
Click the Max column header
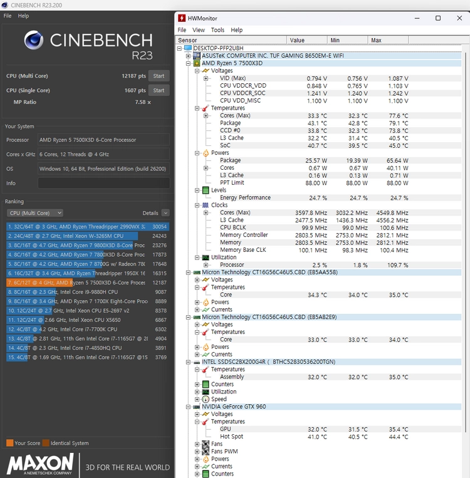(388, 40)
